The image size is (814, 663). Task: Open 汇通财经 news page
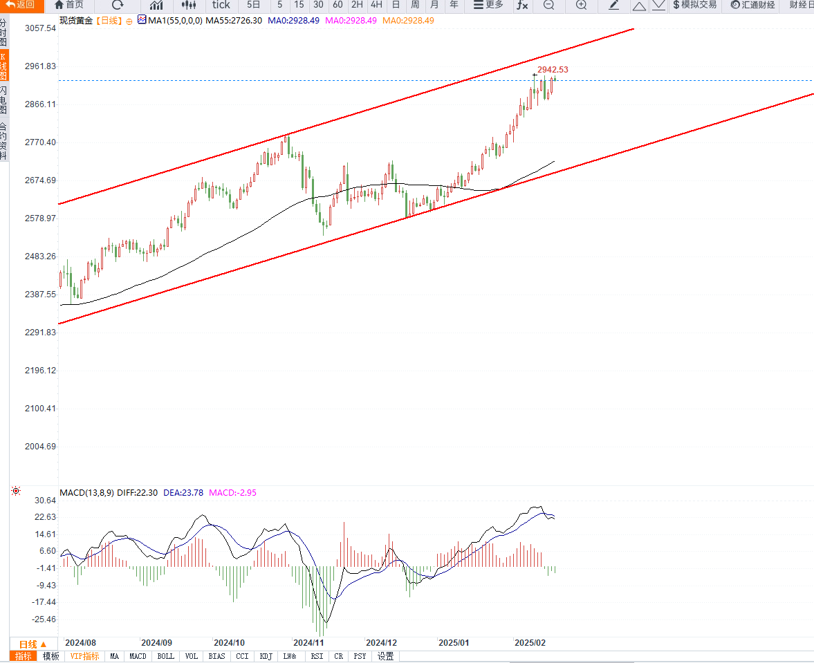tap(752, 6)
